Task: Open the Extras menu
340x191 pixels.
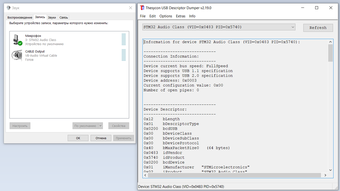Action: coord(181,16)
